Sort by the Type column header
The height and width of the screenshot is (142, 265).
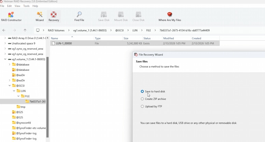pos(108,38)
